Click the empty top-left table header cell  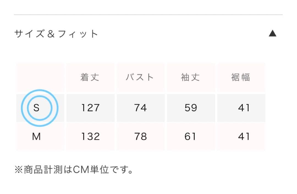tap(40, 77)
